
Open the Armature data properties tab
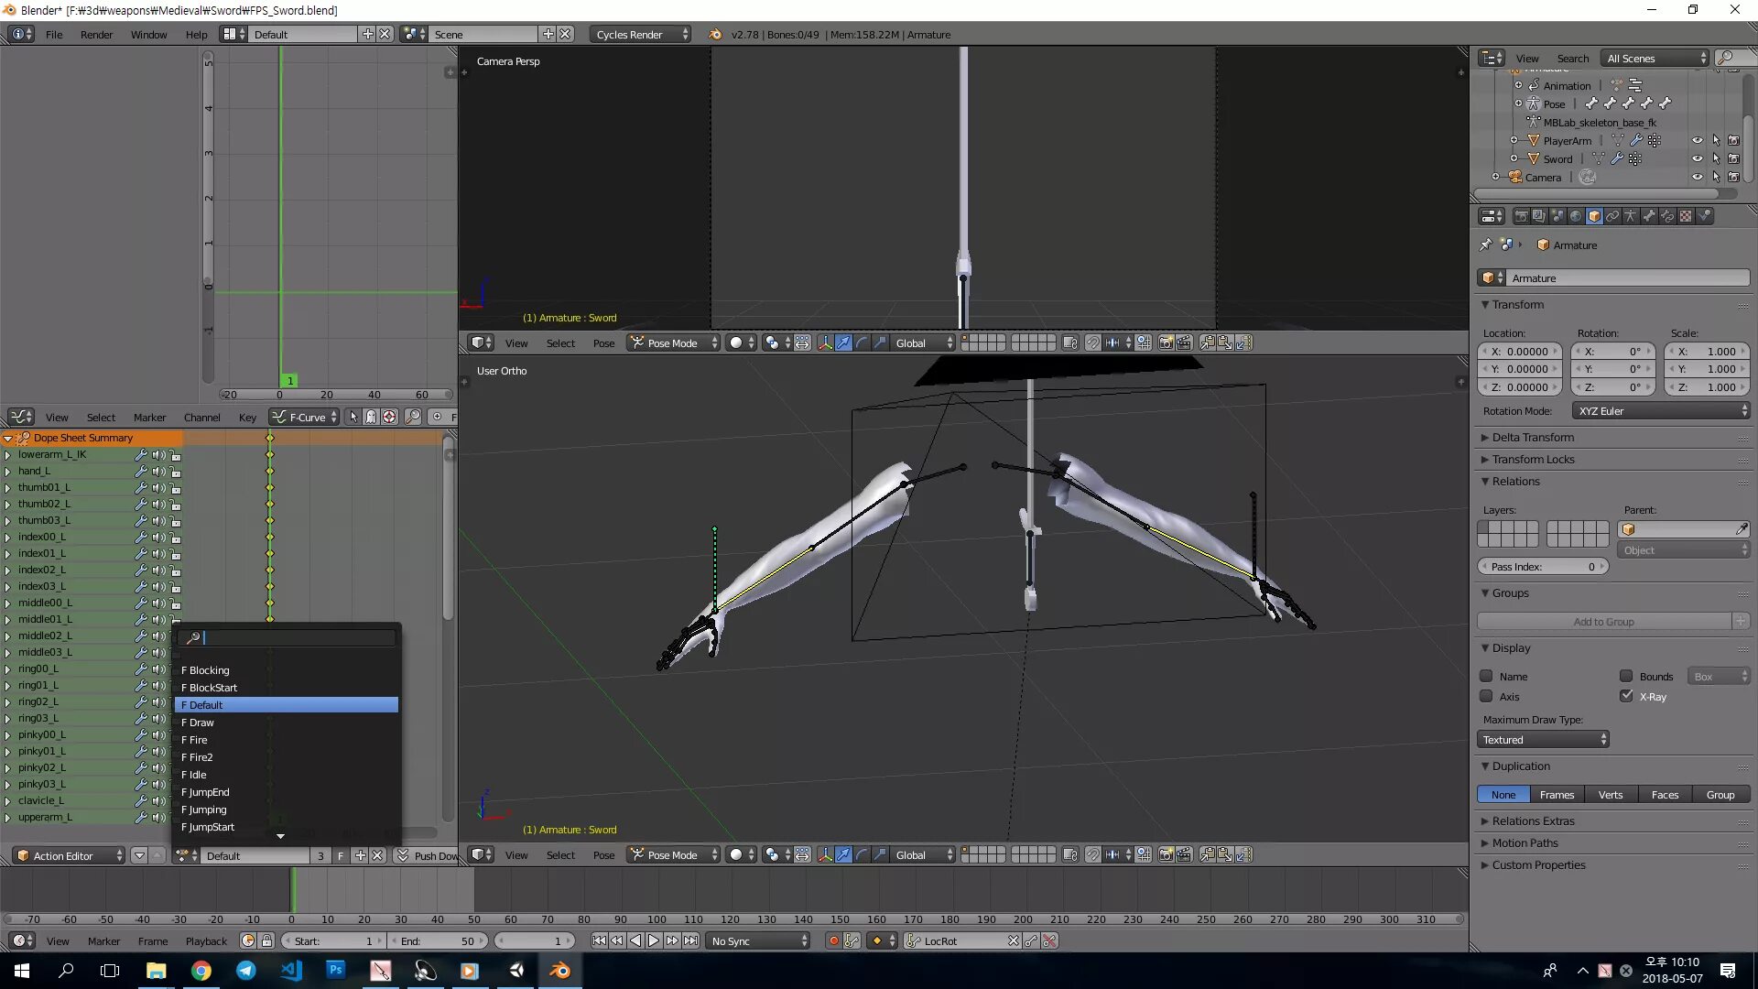click(1631, 216)
